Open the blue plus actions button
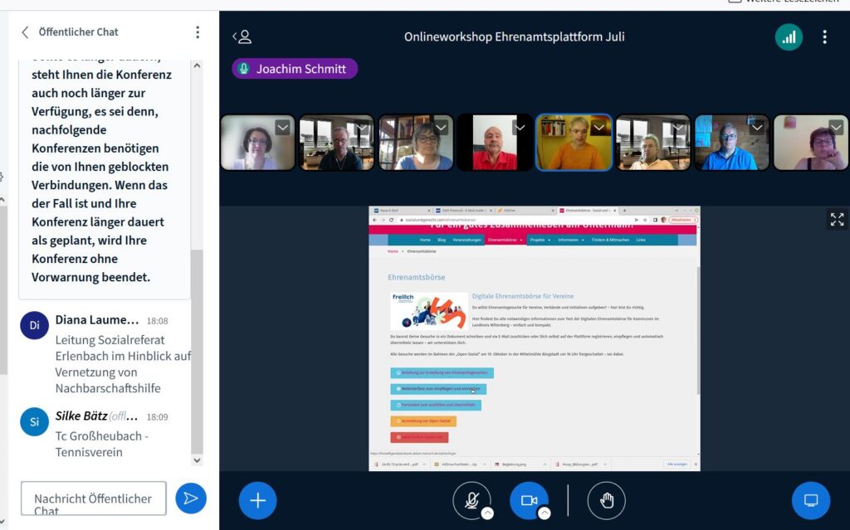The image size is (850, 530). tap(257, 500)
